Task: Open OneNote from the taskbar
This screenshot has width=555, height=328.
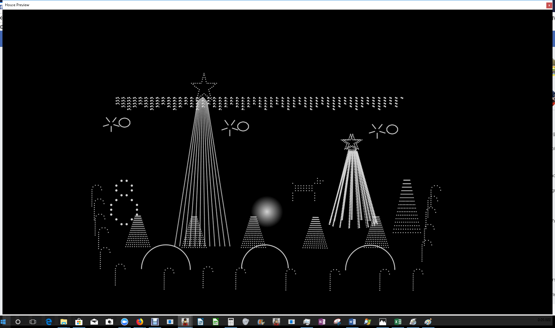Action: tap(322, 322)
